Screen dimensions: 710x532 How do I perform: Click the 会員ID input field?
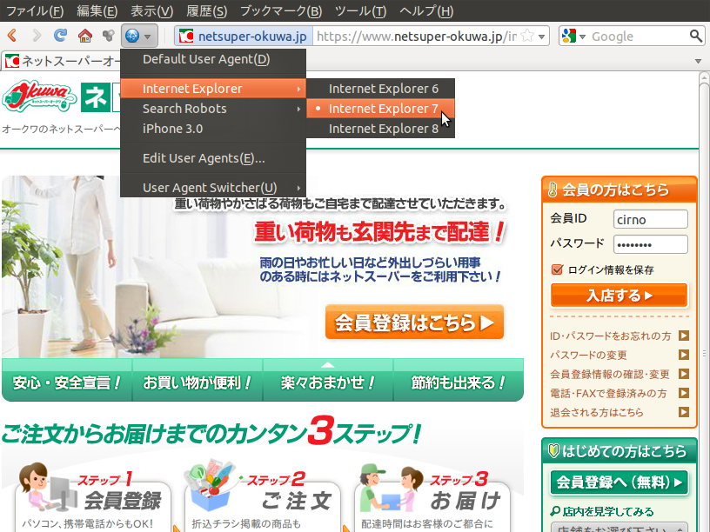coord(650,219)
